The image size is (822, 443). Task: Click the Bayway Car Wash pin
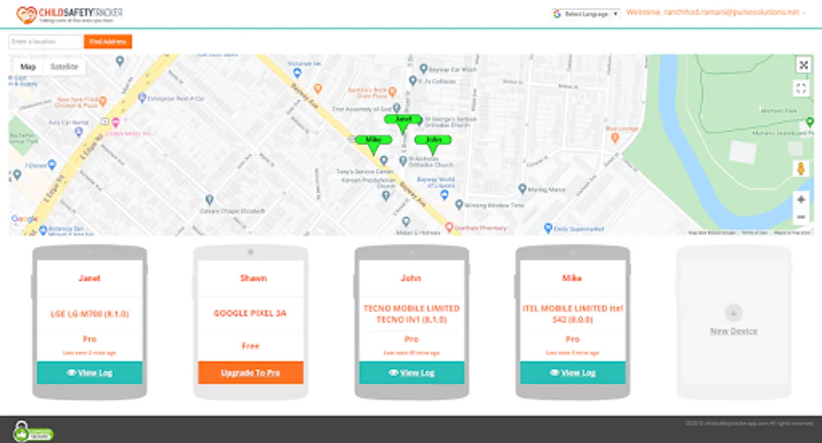[x=423, y=69]
